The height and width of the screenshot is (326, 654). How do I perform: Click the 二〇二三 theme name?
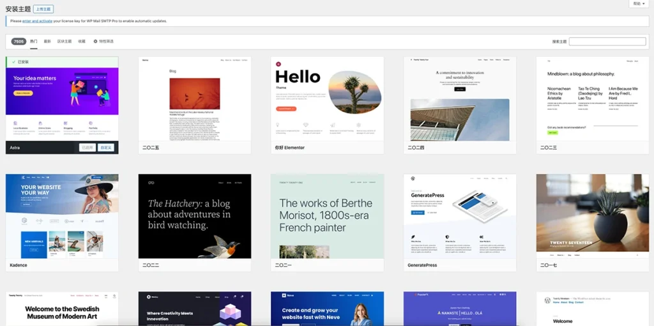(549, 148)
